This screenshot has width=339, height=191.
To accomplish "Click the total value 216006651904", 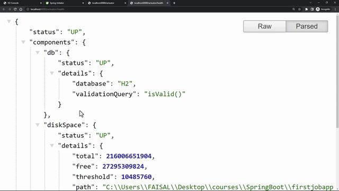I will click(129, 156).
